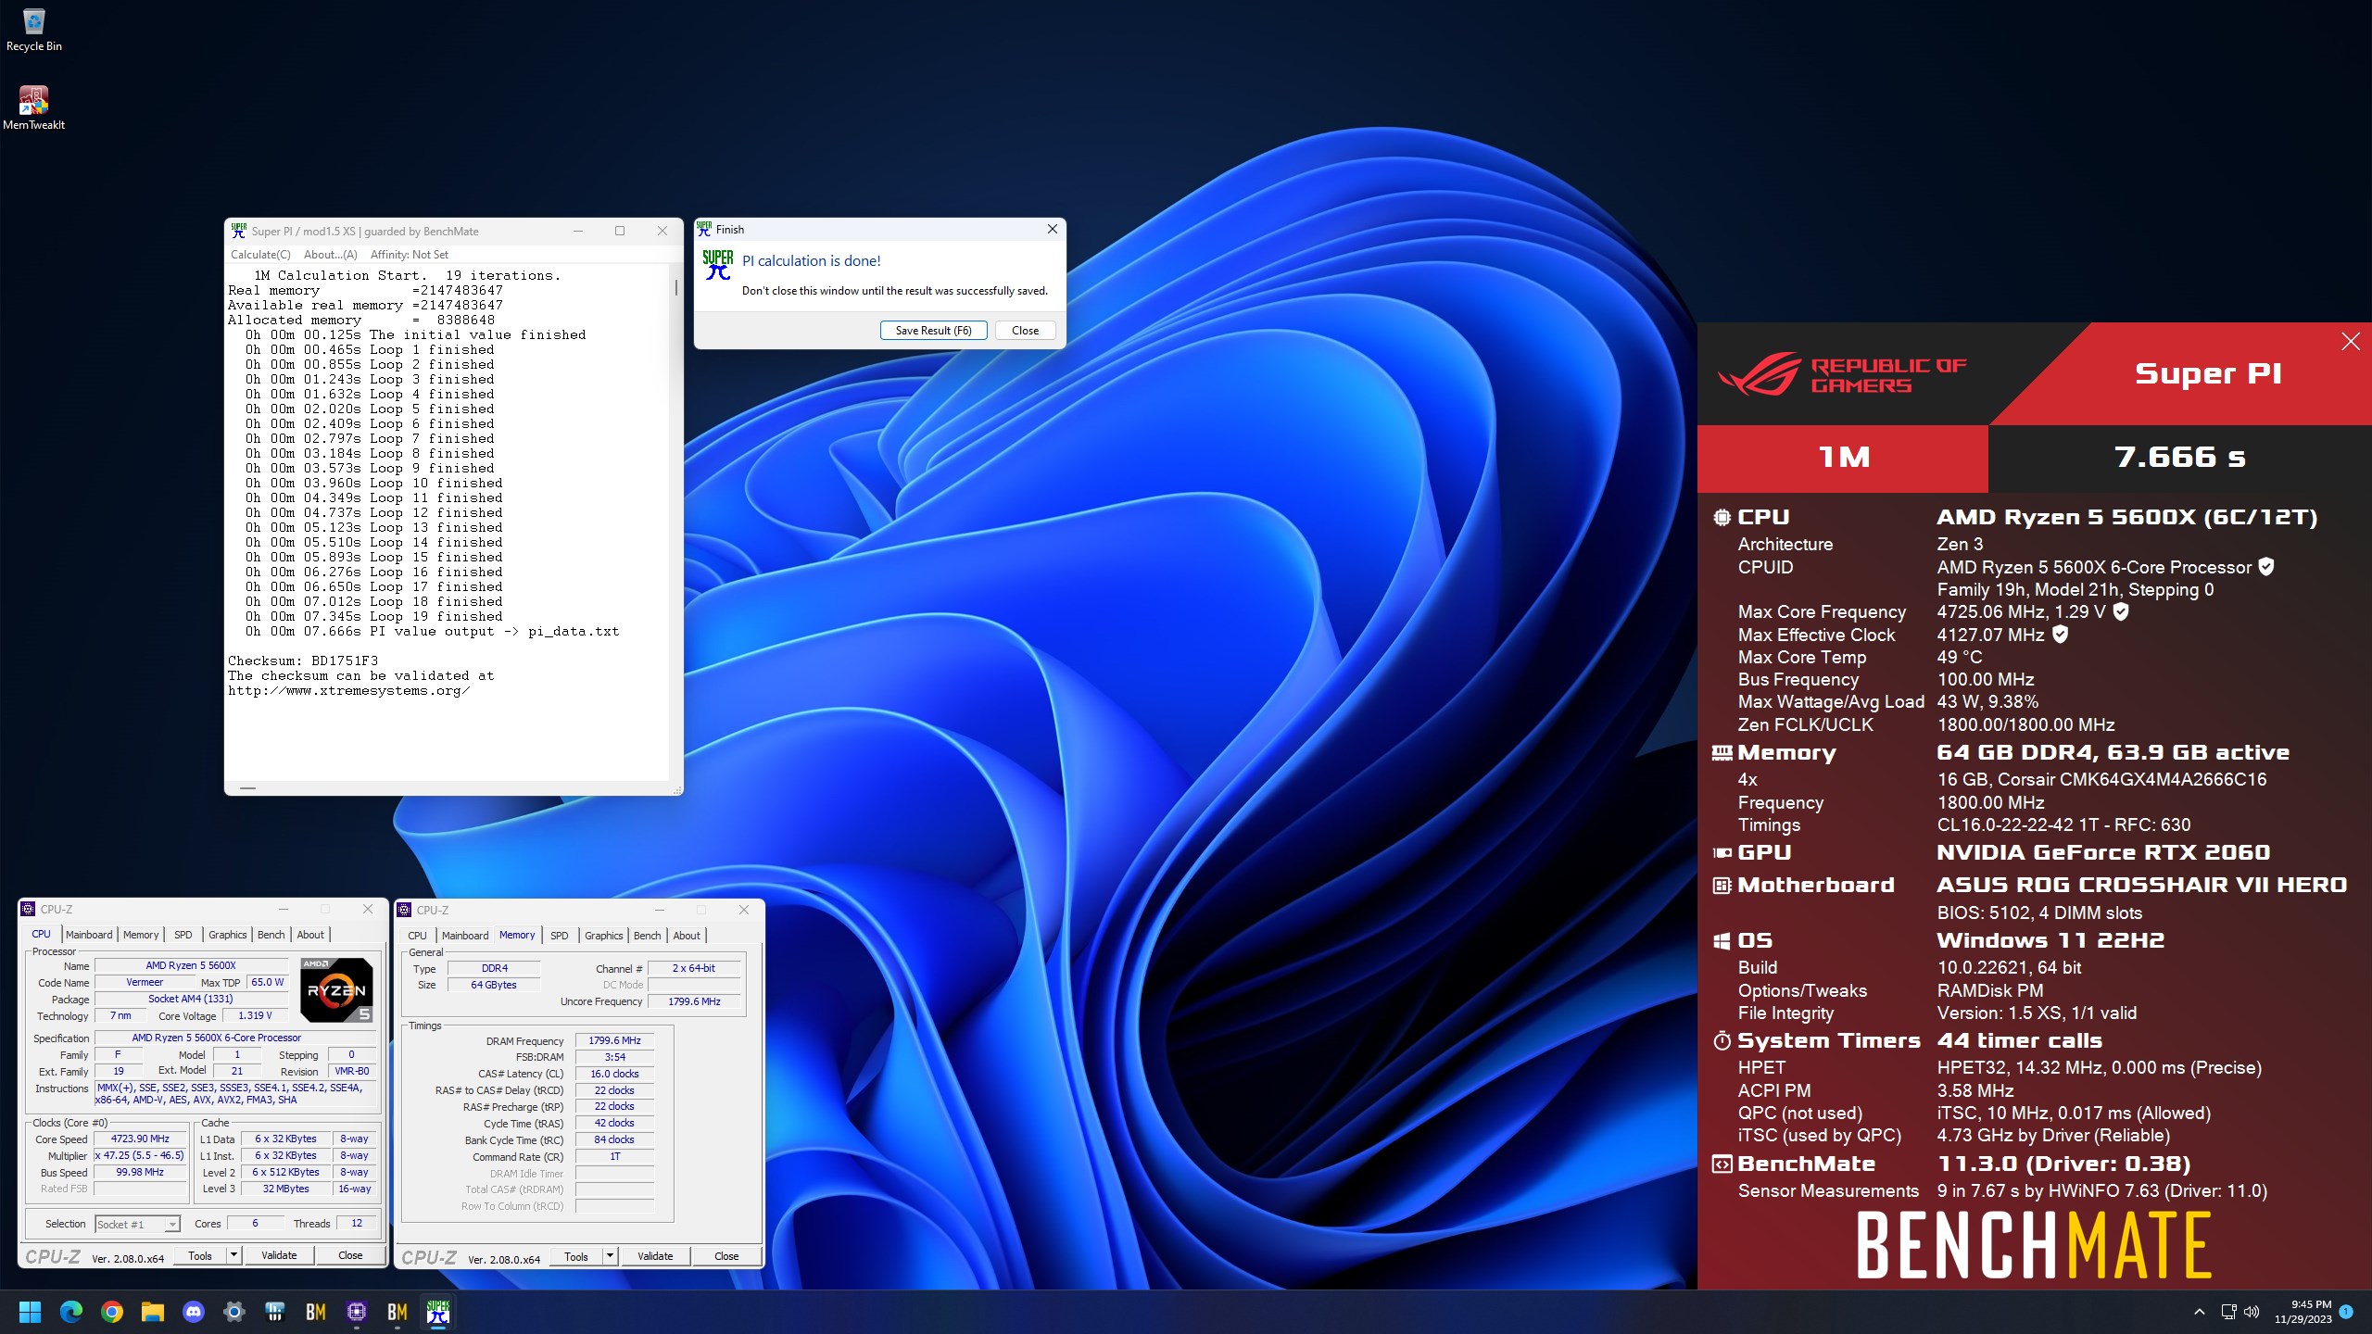Open Google Chrome from the taskbar
Viewport: 2372px width, 1334px height.
point(112,1312)
